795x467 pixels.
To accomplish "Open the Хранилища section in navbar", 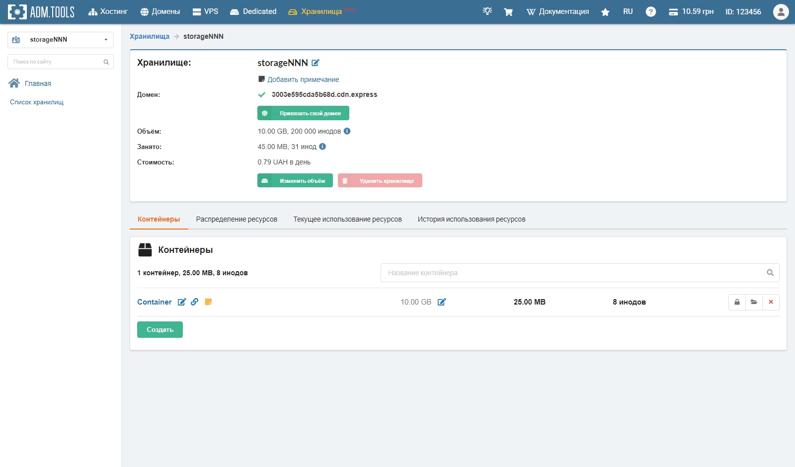I will point(321,11).
